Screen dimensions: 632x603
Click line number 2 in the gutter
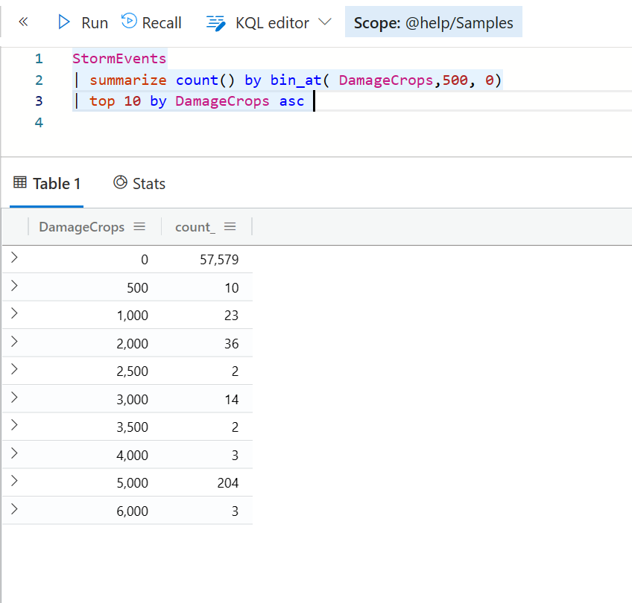click(x=39, y=80)
